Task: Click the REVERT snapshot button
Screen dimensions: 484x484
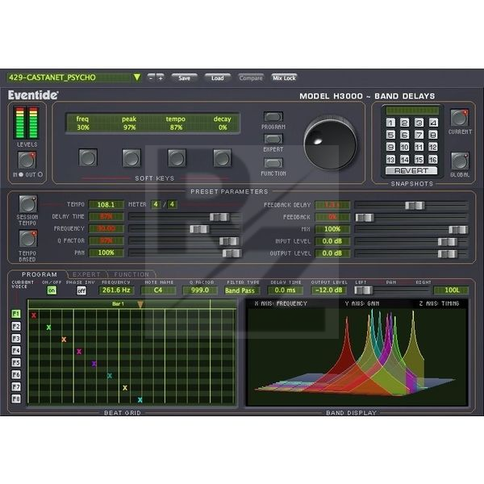Action: (411, 171)
